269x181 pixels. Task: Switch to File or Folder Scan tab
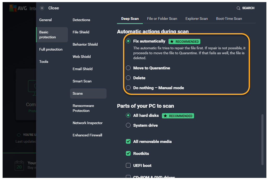click(162, 19)
